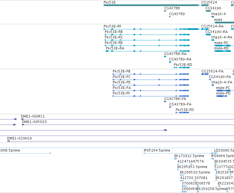Select protein mute-PC
The width and height of the screenshot is (234, 193).
(x=223, y=88)
